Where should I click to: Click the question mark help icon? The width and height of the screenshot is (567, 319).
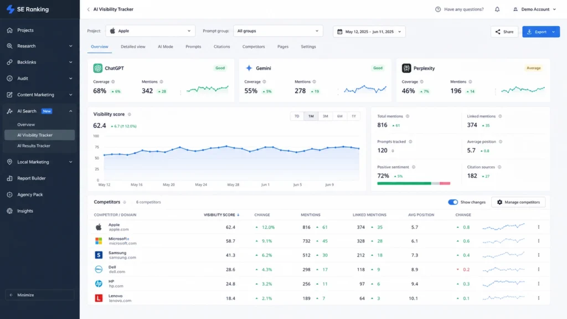pyautogui.click(x=438, y=9)
